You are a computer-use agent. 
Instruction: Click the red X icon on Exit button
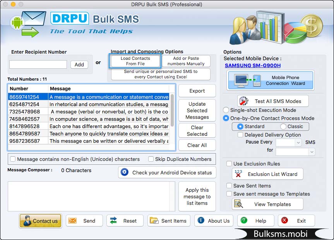point(284,220)
